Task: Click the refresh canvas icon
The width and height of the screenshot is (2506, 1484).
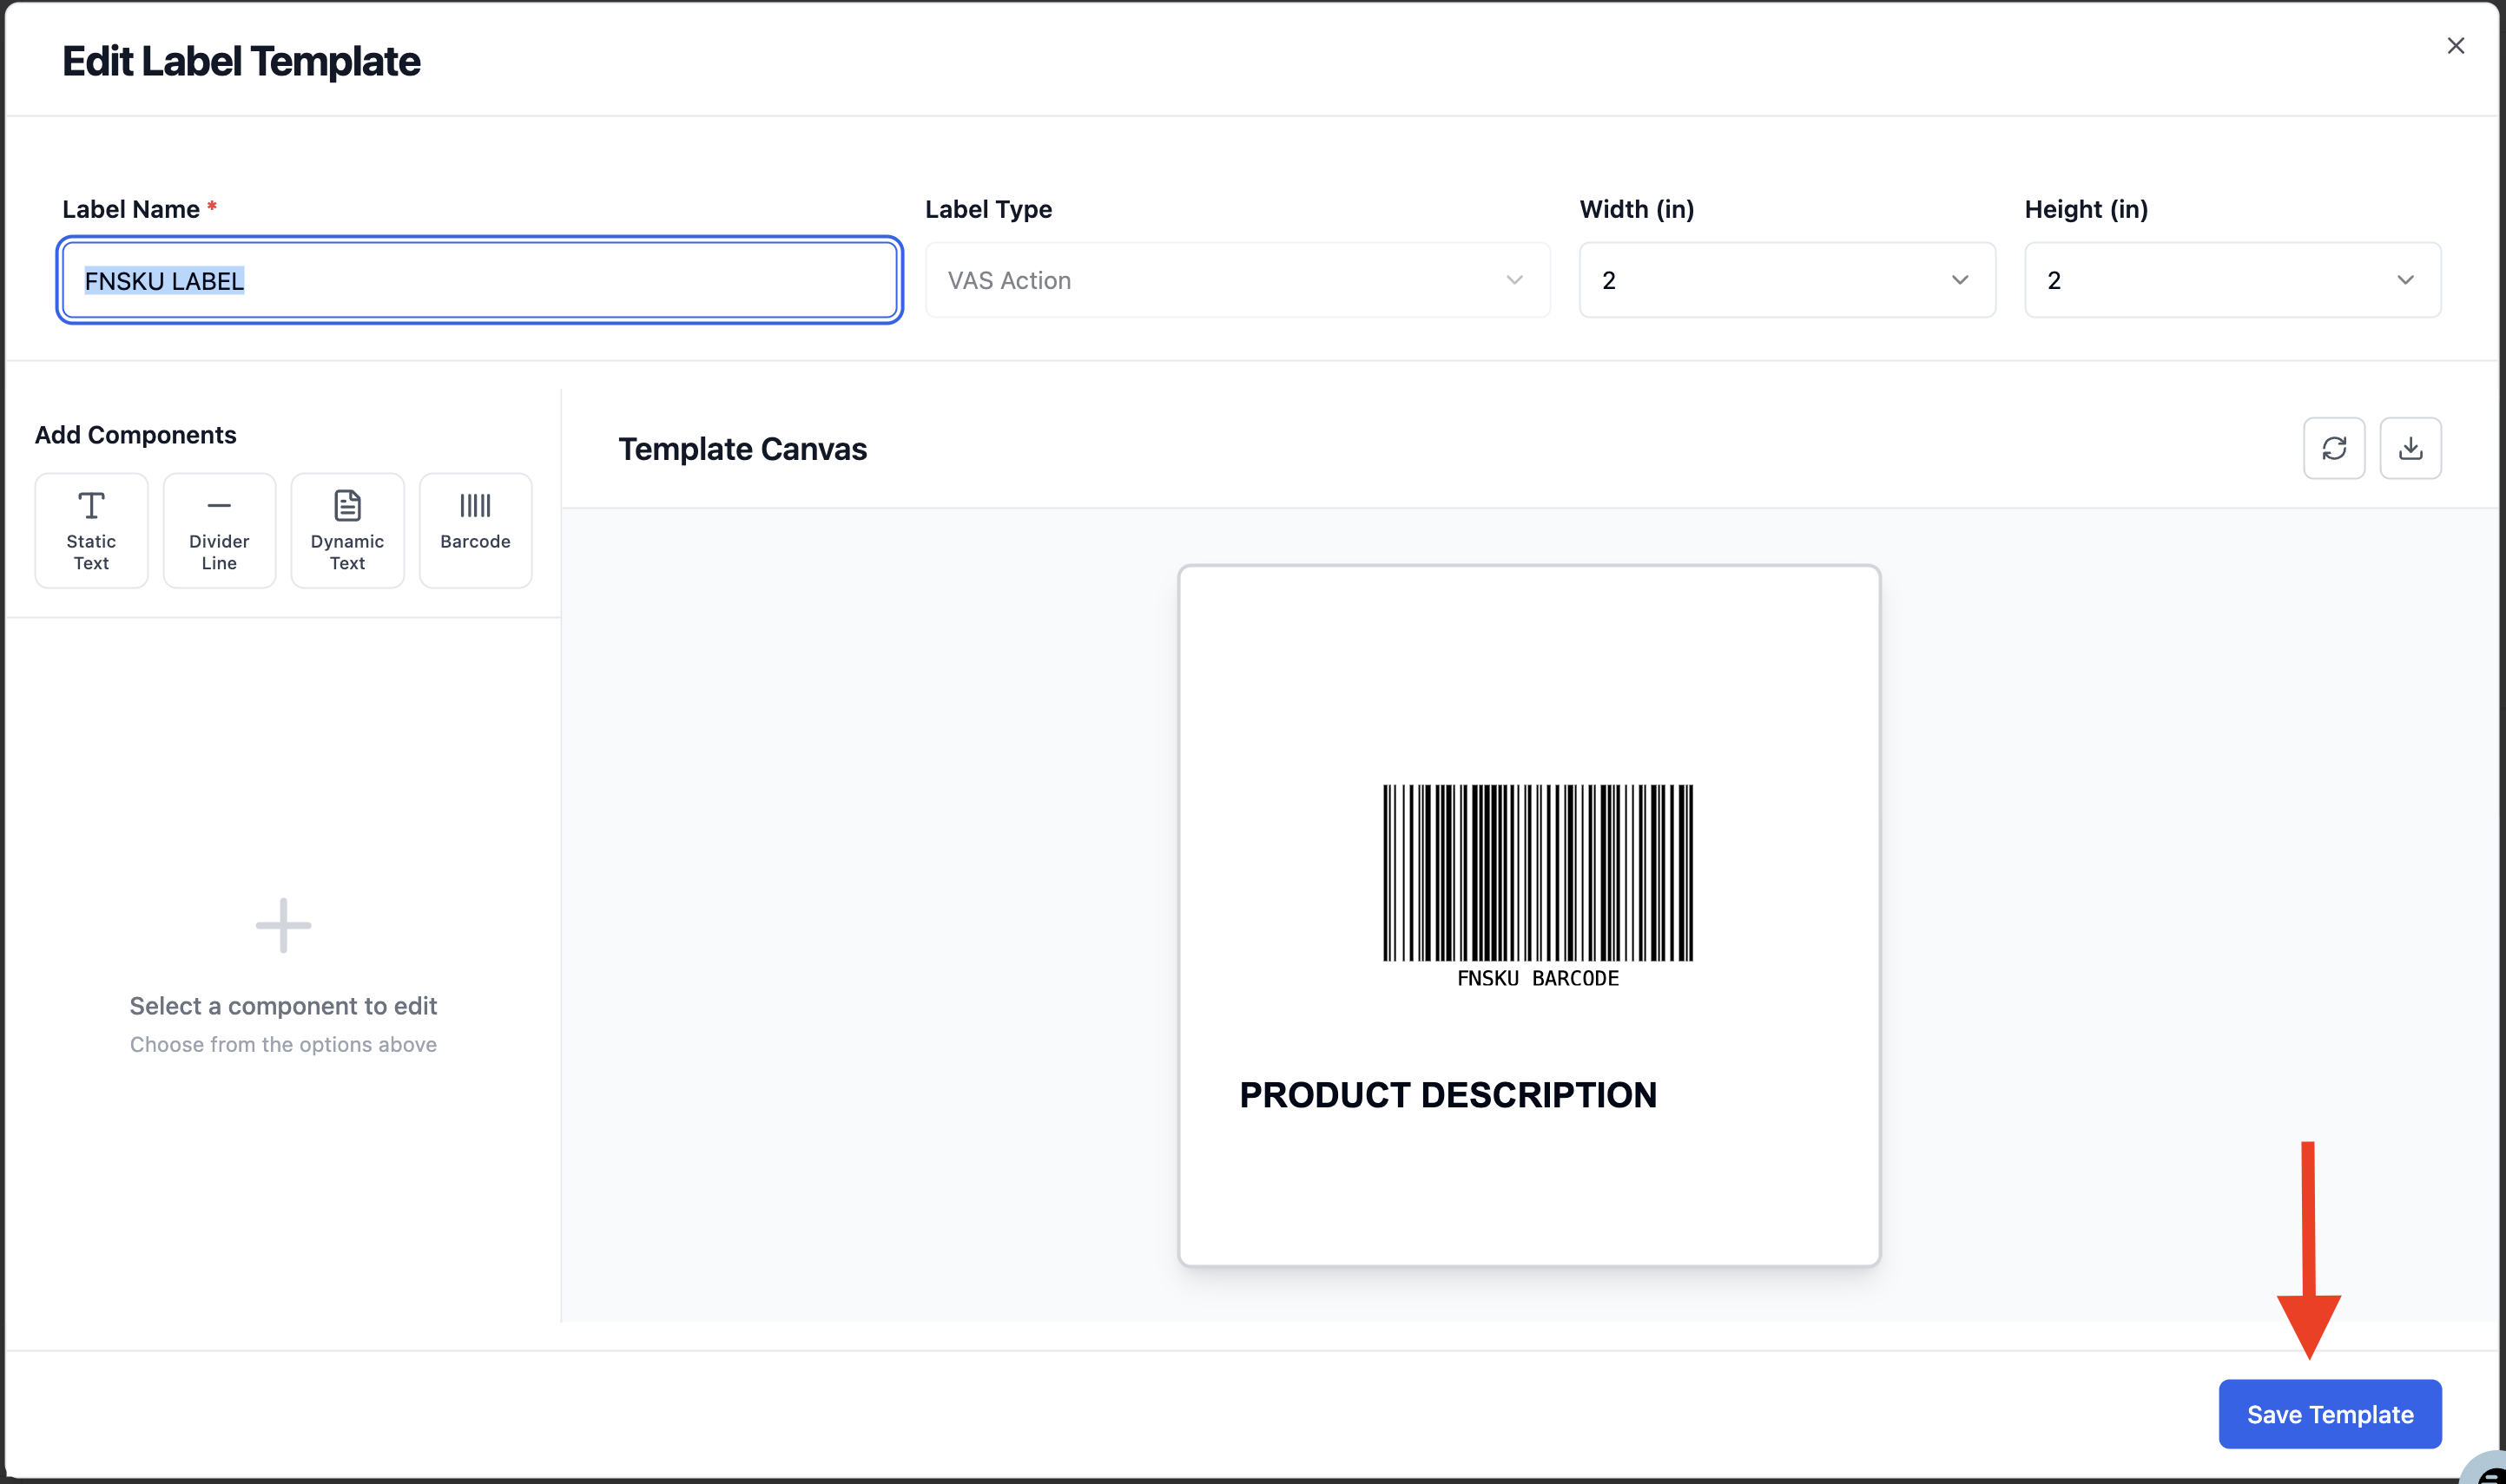Action: pyautogui.click(x=2334, y=448)
